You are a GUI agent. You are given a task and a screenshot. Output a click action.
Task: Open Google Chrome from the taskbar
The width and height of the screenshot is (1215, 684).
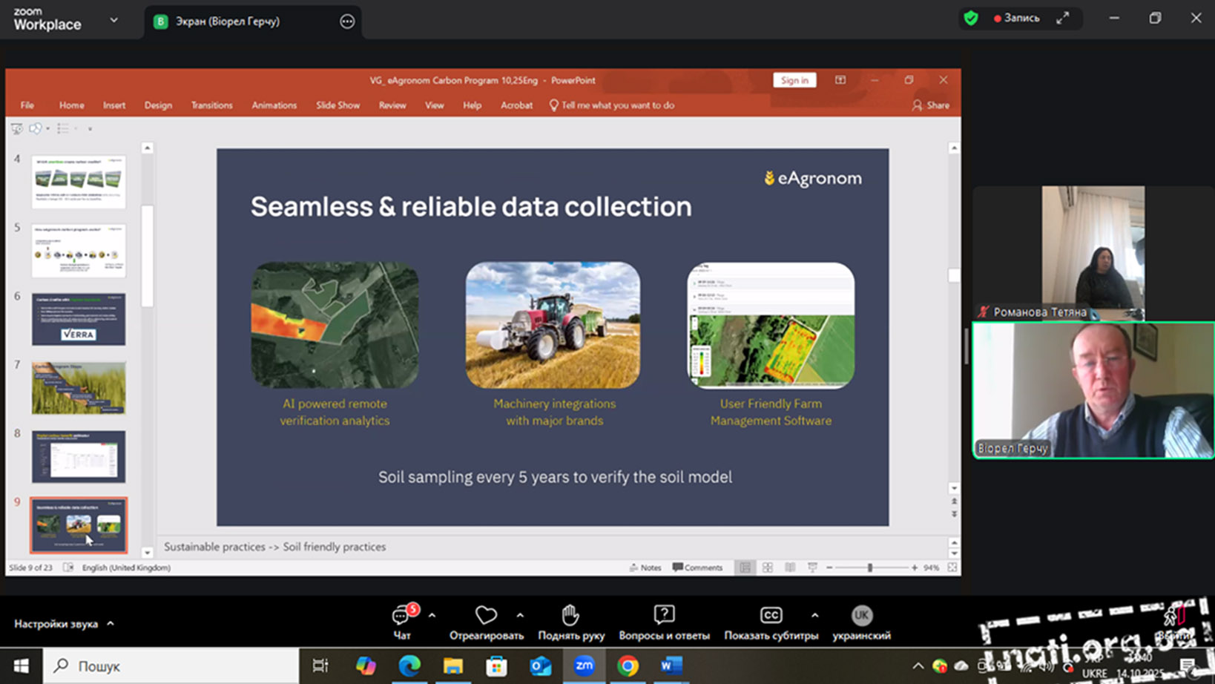pos(628,666)
